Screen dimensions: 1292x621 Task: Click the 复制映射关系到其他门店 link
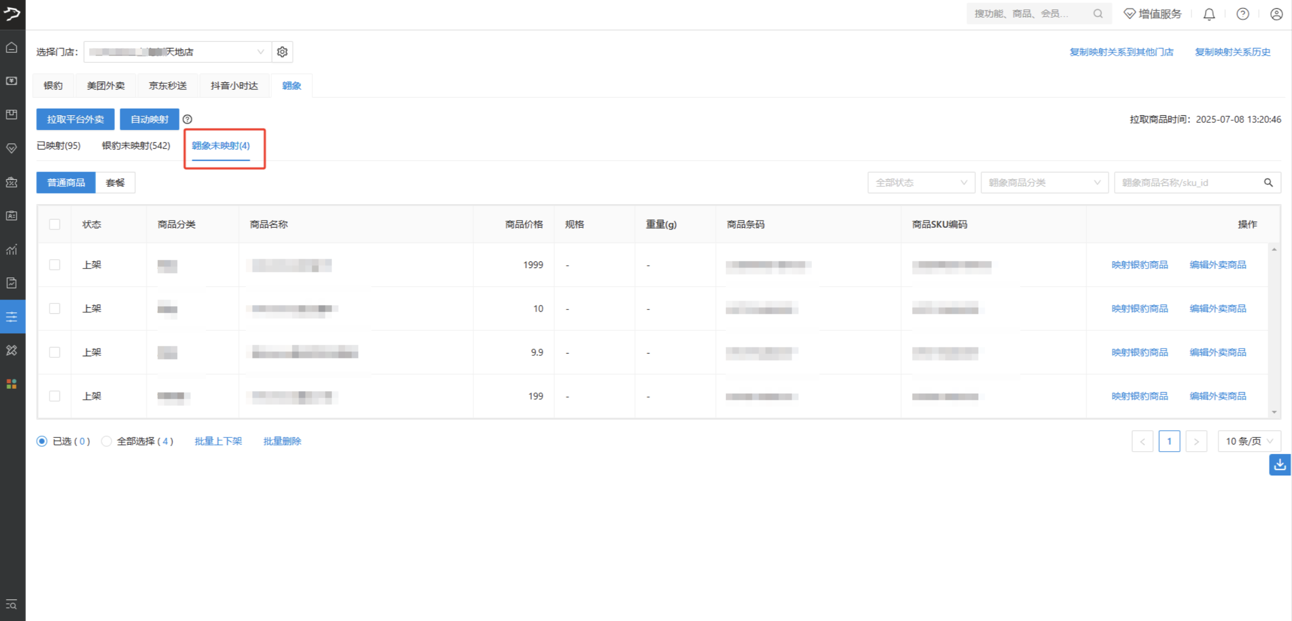tap(1121, 52)
